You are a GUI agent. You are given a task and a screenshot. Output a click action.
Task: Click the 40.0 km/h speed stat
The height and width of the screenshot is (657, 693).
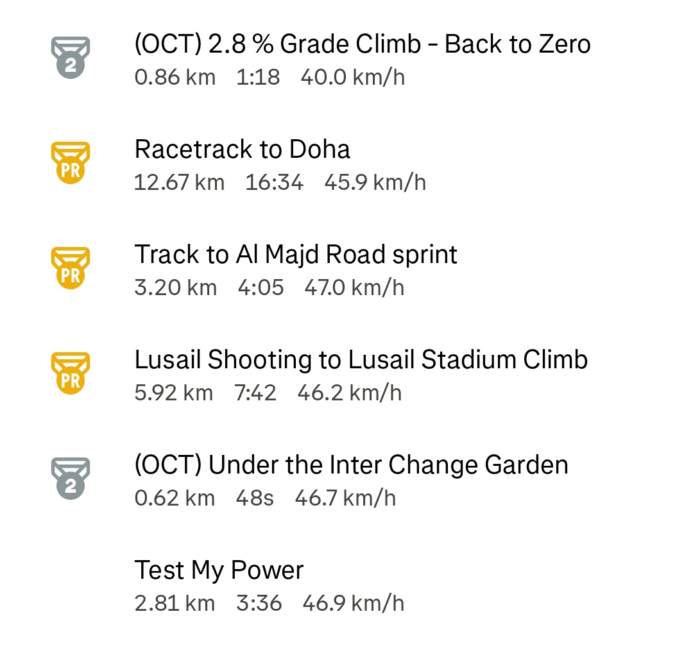(353, 78)
